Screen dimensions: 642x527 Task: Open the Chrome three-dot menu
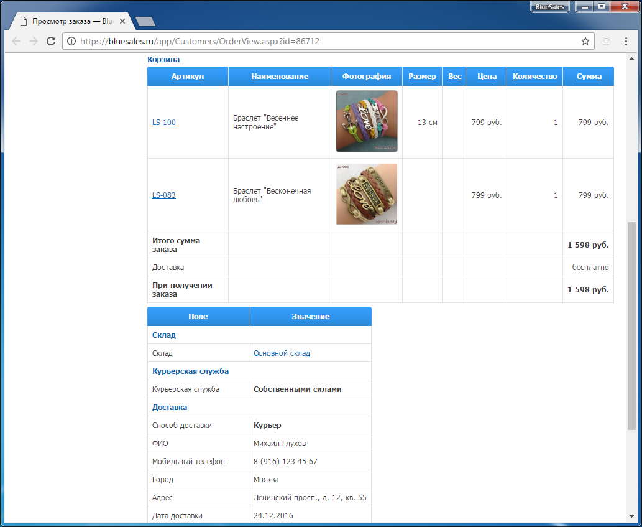(626, 41)
